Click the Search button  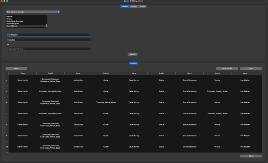(132, 54)
